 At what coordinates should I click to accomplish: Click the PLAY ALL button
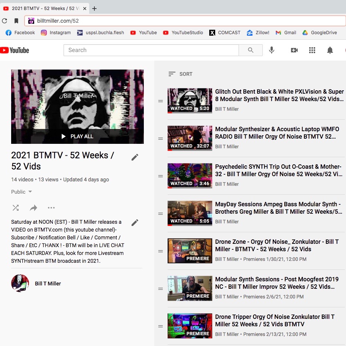pyautogui.click(x=77, y=136)
